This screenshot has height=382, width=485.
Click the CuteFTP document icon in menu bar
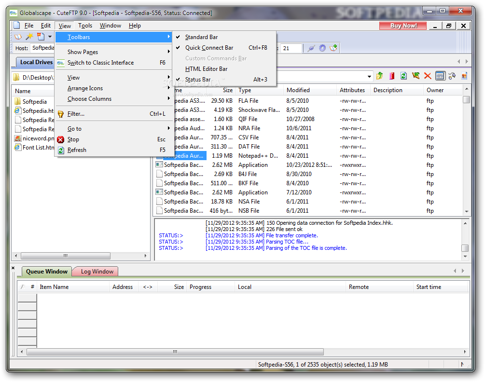point(17,26)
